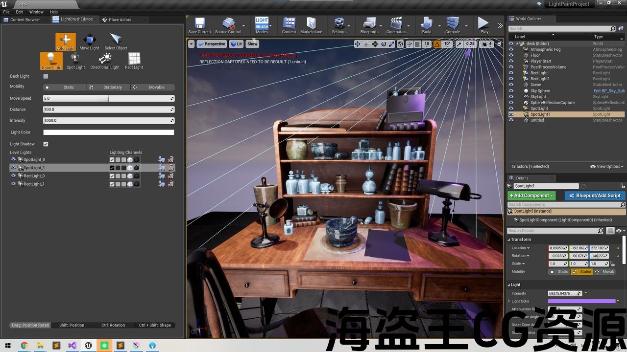This screenshot has width=627, height=352.
Task: Click the purple Light Color swatch
Action: [581, 301]
